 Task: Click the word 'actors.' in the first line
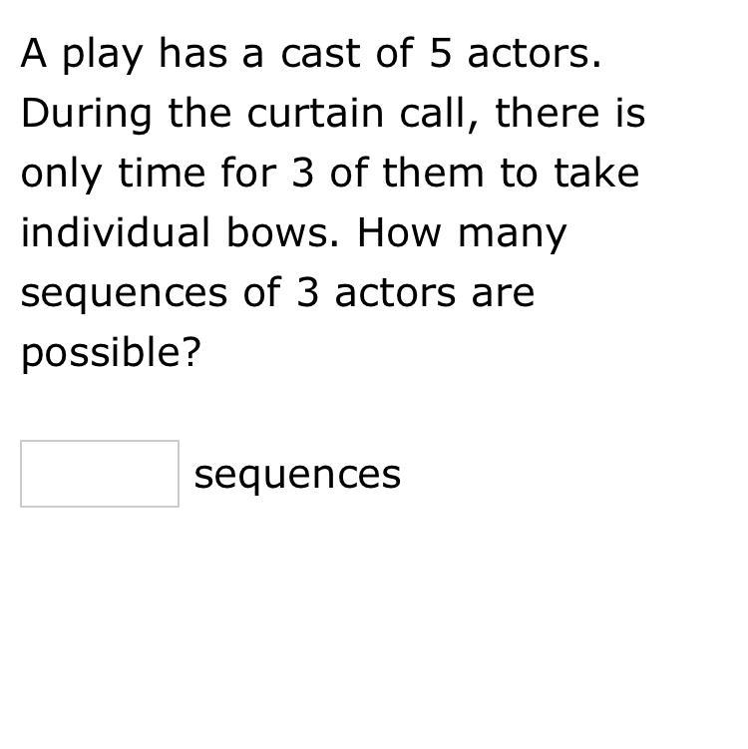coord(535,55)
